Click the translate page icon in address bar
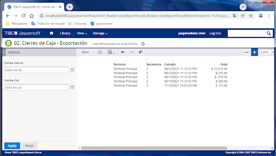 [x=235, y=16]
